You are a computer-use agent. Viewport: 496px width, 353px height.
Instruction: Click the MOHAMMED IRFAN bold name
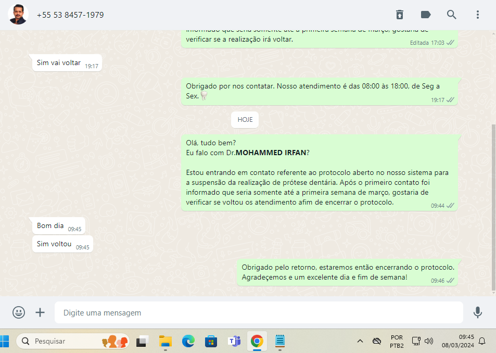pos(271,153)
